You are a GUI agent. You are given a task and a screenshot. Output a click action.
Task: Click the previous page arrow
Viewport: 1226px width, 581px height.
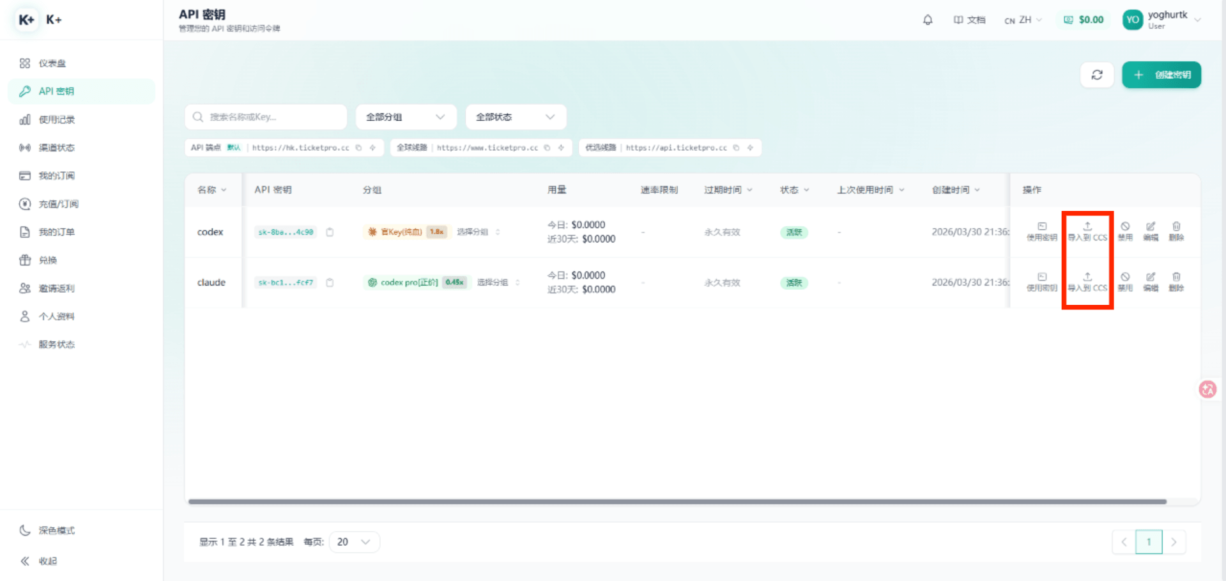coord(1124,542)
